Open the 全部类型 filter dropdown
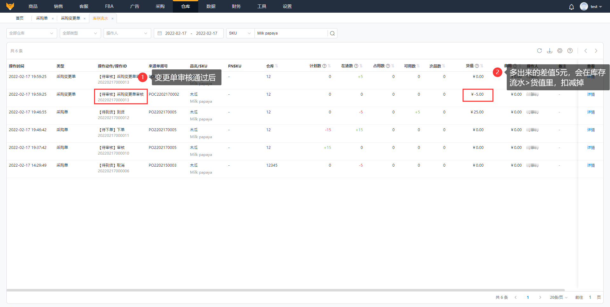The height and width of the screenshot is (307, 610). (80, 33)
